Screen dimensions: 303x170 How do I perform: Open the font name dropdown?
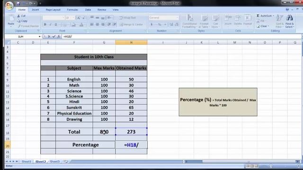tap(63, 18)
